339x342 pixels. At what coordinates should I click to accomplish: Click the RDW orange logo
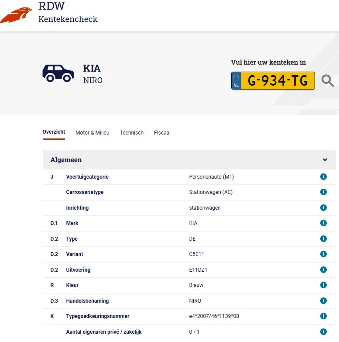click(16, 15)
